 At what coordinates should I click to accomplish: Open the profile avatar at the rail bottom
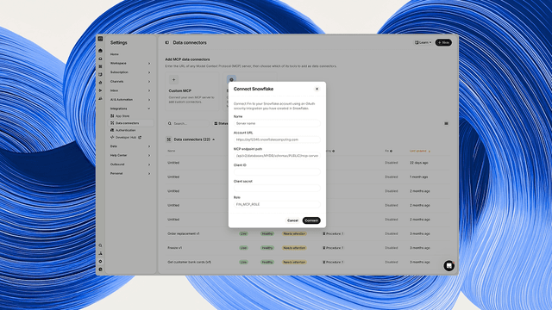click(x=100, y=270)
